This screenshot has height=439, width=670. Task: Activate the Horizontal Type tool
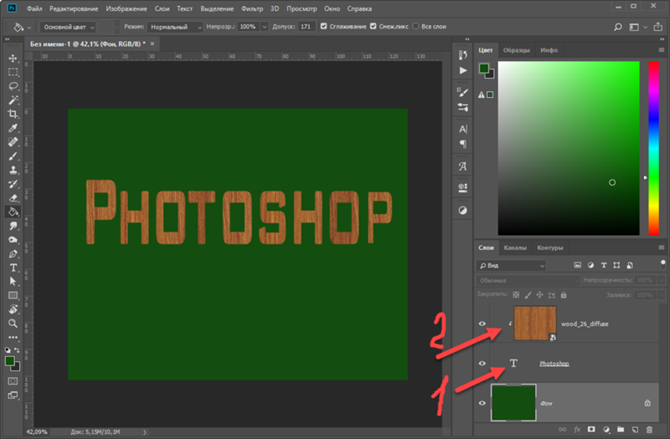pos(13,268)
